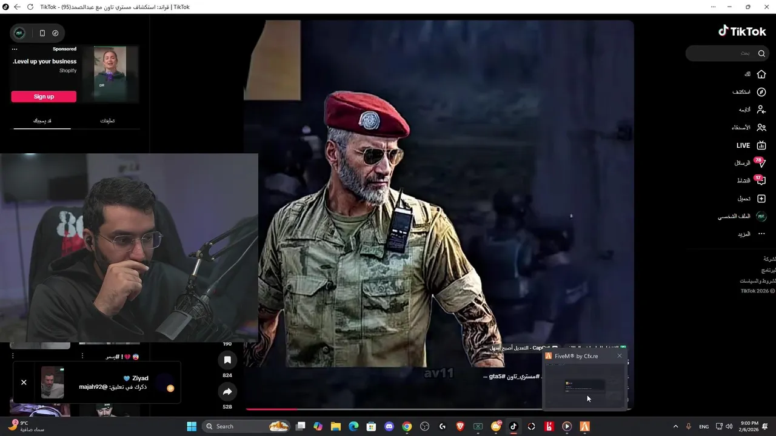Click the TikTok circle icon in top pill
The height and width of the screenshot is (436, 776).
click(x=55, y=33)
